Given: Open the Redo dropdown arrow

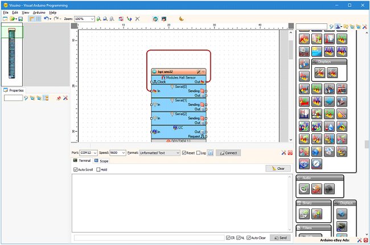Looking at the screenshot, I should pos(61,19).
